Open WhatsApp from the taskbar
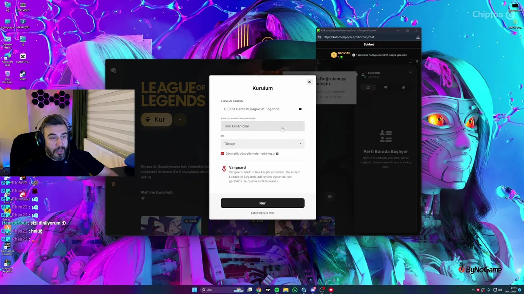524x294 pixels. (295, 290)
